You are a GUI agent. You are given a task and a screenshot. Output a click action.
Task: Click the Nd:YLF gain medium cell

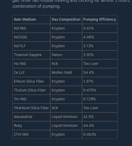pyautogui.click(x=31, y=46)
